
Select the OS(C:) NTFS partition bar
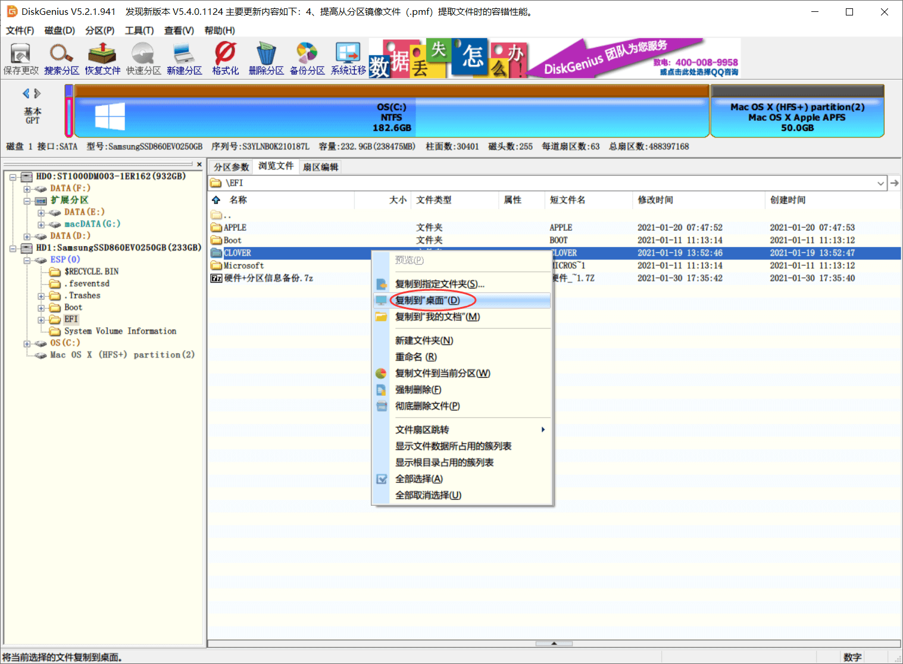click(391, 111)
